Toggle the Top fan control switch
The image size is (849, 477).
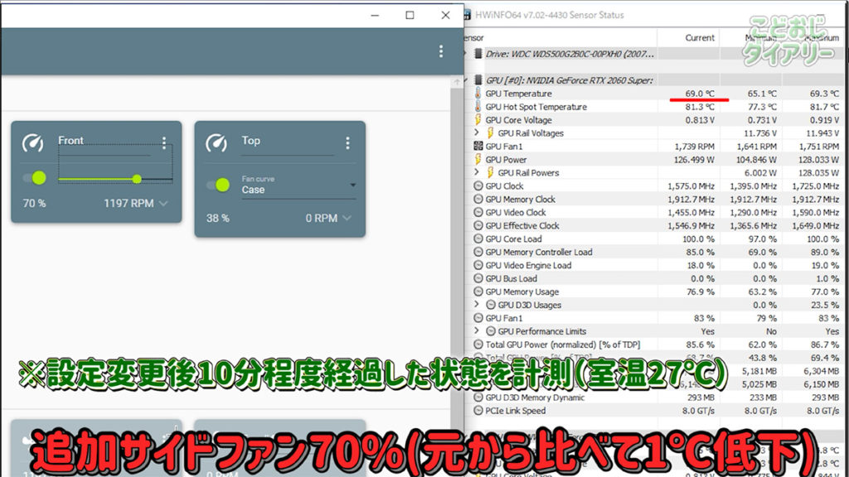click(x=218, y=185)
